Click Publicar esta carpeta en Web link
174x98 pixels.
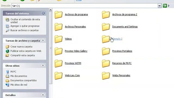pos(26,51)
